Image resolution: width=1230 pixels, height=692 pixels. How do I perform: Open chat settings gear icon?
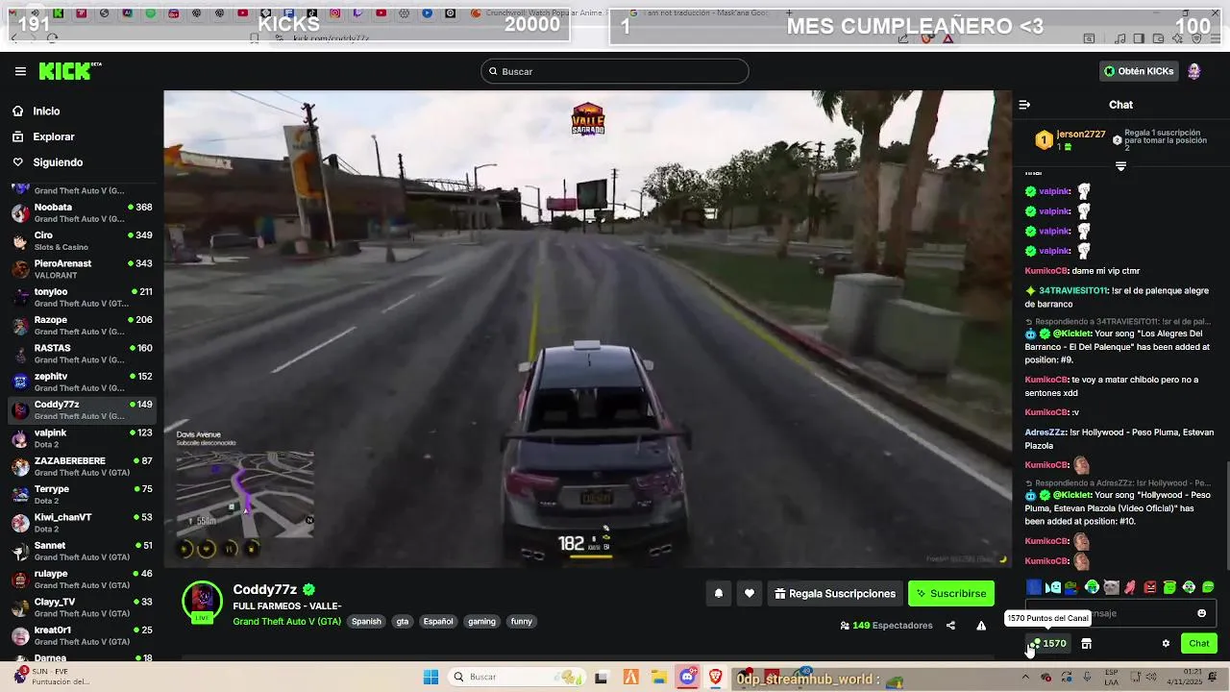(1166, 644)
